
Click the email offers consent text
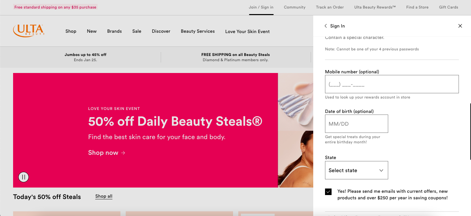tap(392, 194)
